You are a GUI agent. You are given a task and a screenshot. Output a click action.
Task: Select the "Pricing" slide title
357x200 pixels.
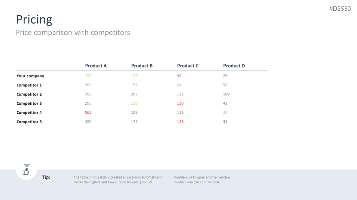(x=34, y=19)
